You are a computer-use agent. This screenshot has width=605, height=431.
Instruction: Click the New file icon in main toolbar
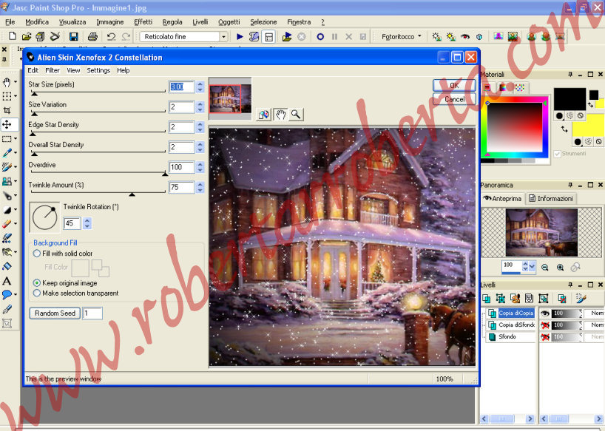[13, 36]
